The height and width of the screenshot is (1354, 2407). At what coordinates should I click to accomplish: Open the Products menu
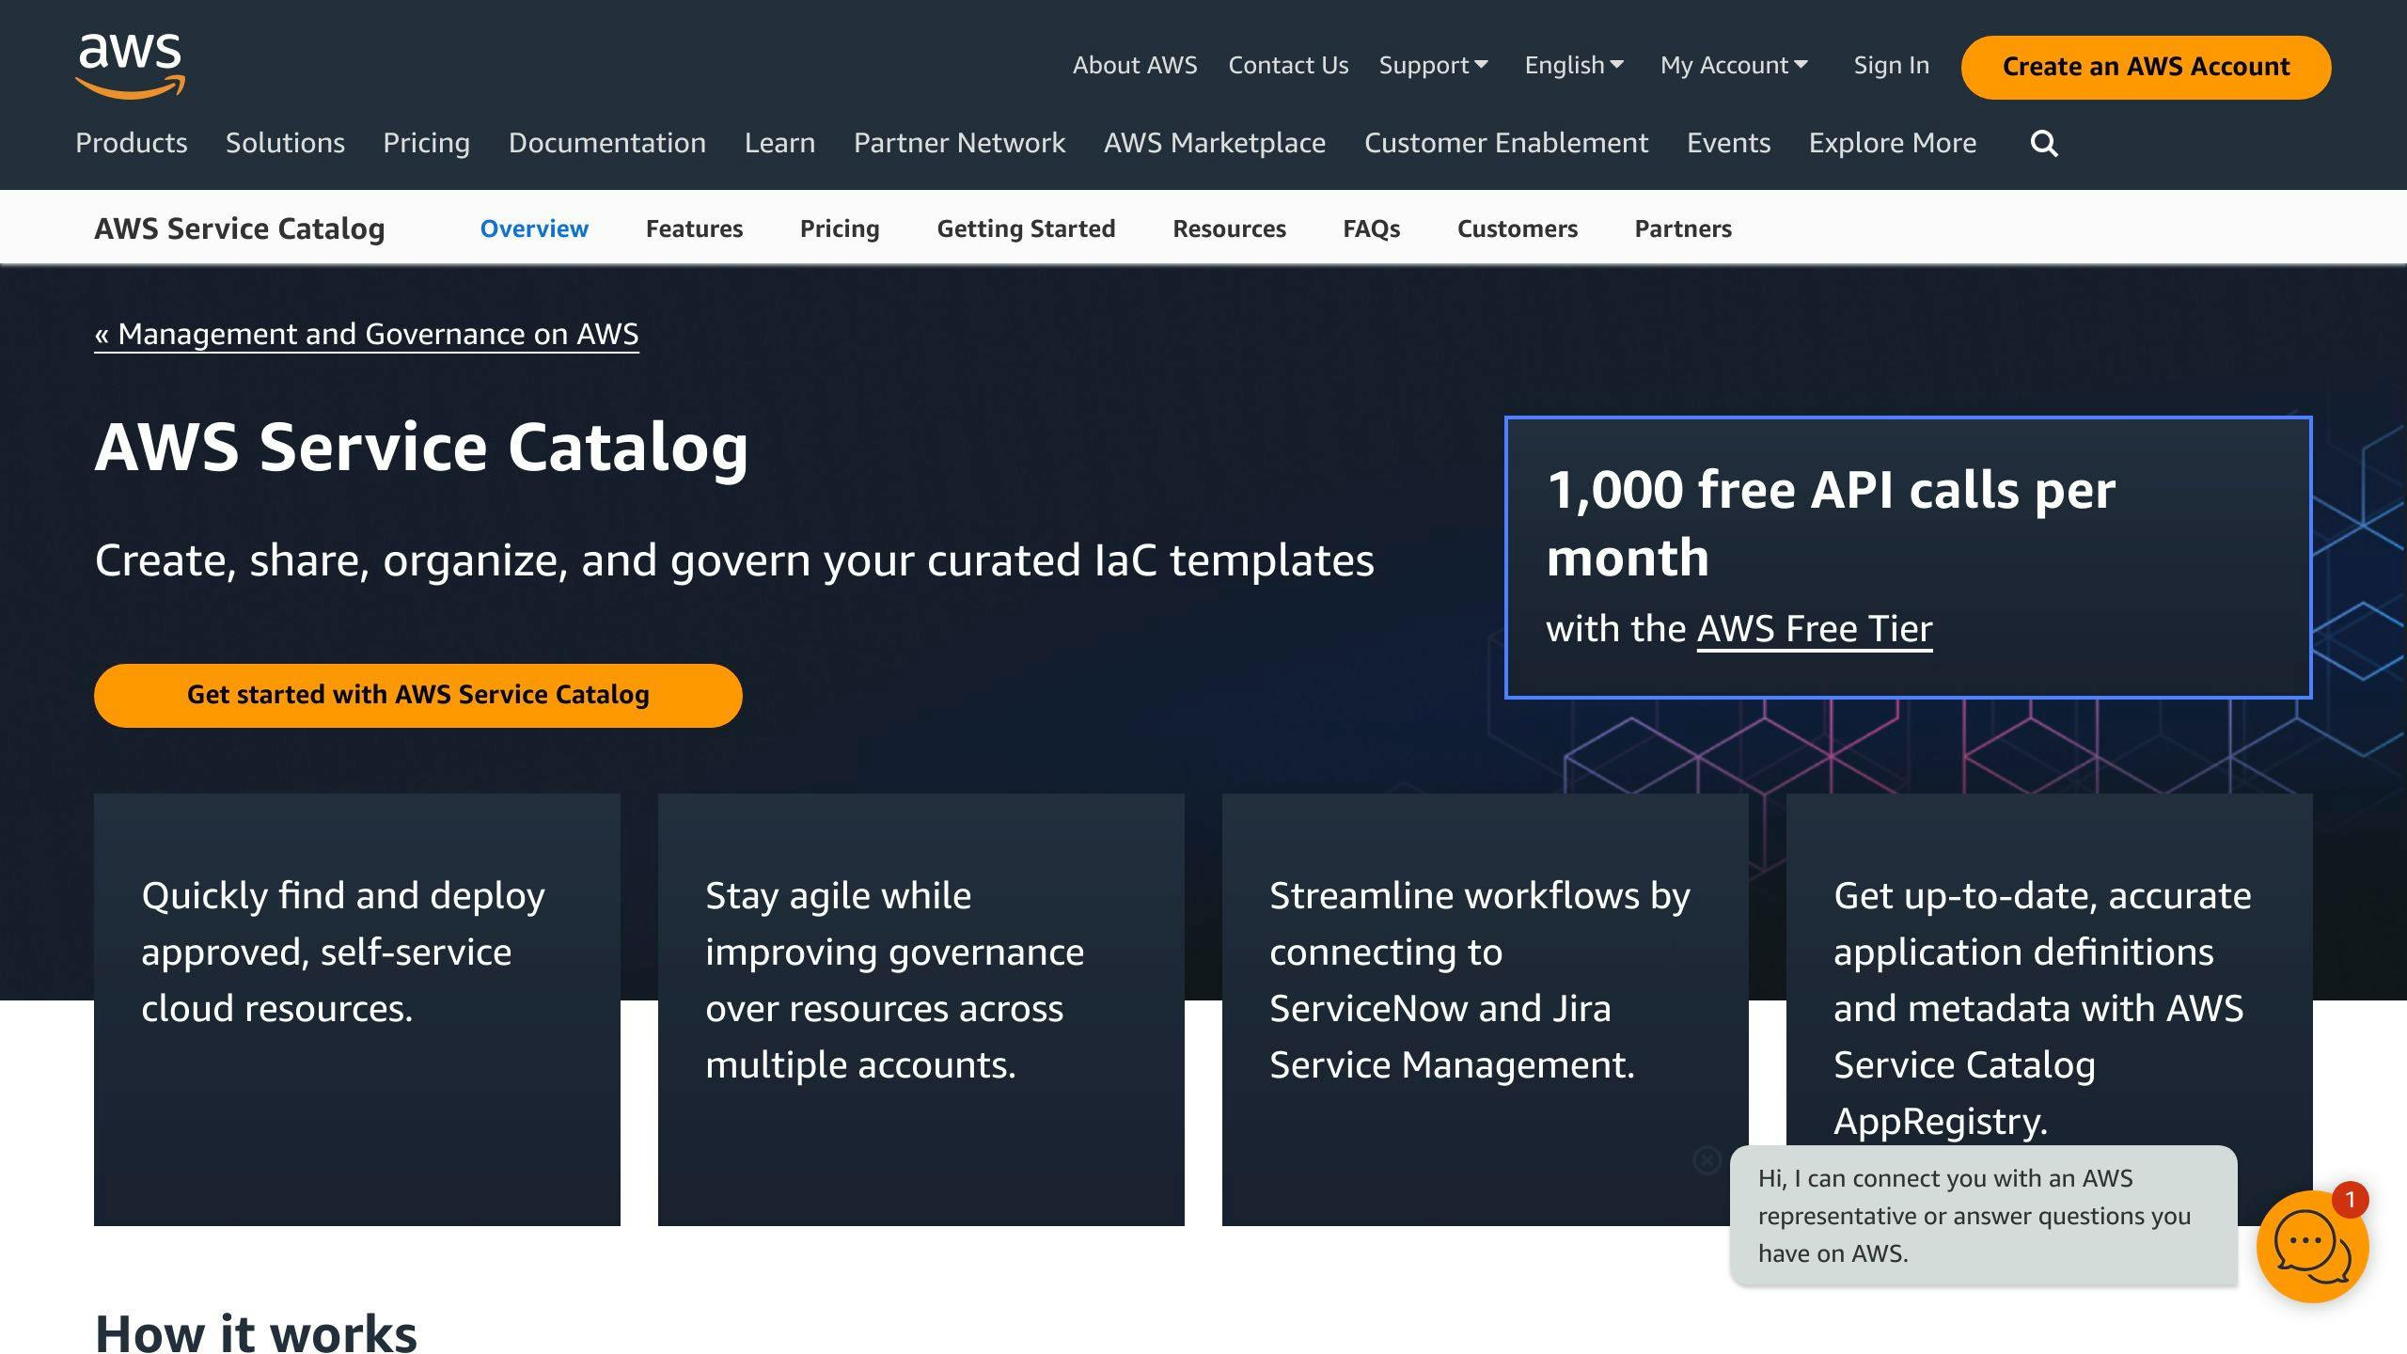(x=132, y=143)
